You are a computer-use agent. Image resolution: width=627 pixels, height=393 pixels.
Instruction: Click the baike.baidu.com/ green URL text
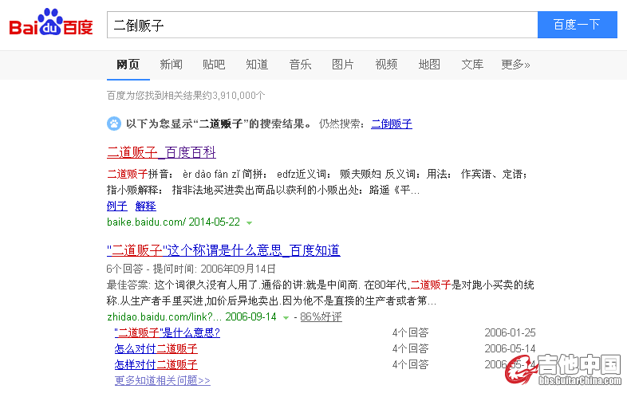click(x=146, y=222)
